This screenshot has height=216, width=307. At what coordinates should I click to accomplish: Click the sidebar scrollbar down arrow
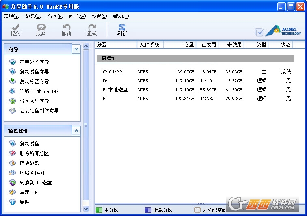86,209
